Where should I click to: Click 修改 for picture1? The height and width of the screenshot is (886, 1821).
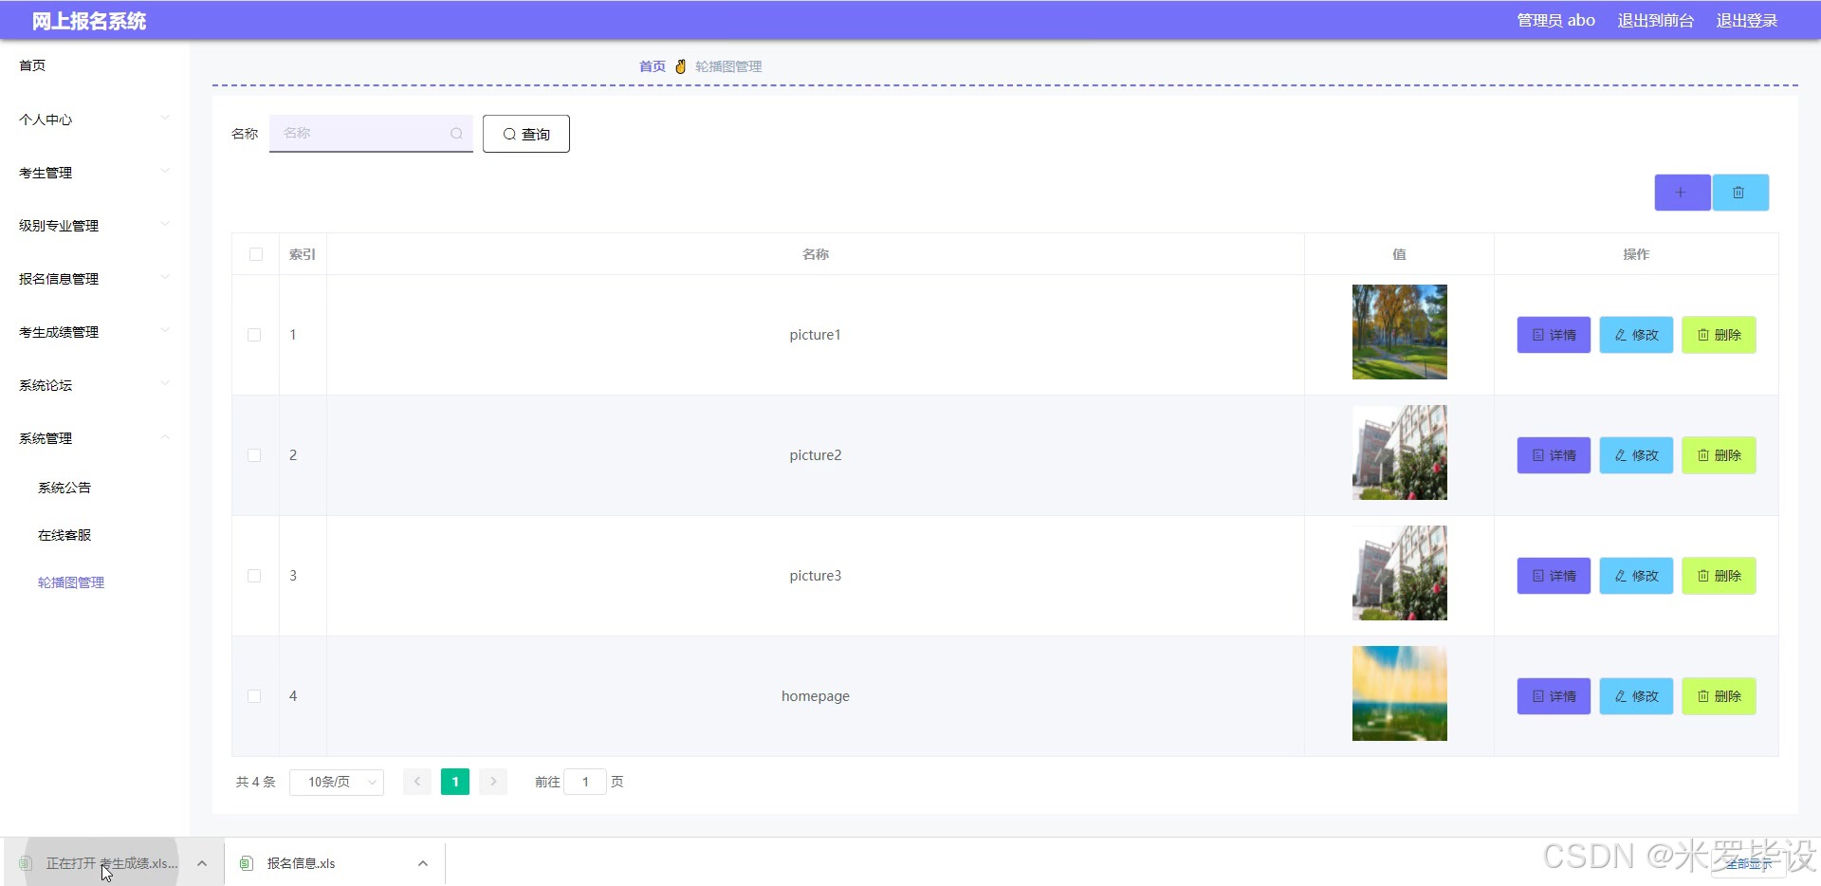pyautogui.click(x=1636, y=335)
